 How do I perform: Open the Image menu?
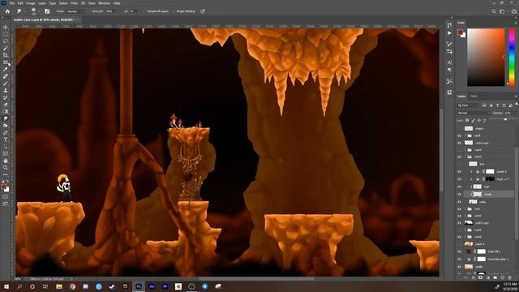(x=31, y=3)
